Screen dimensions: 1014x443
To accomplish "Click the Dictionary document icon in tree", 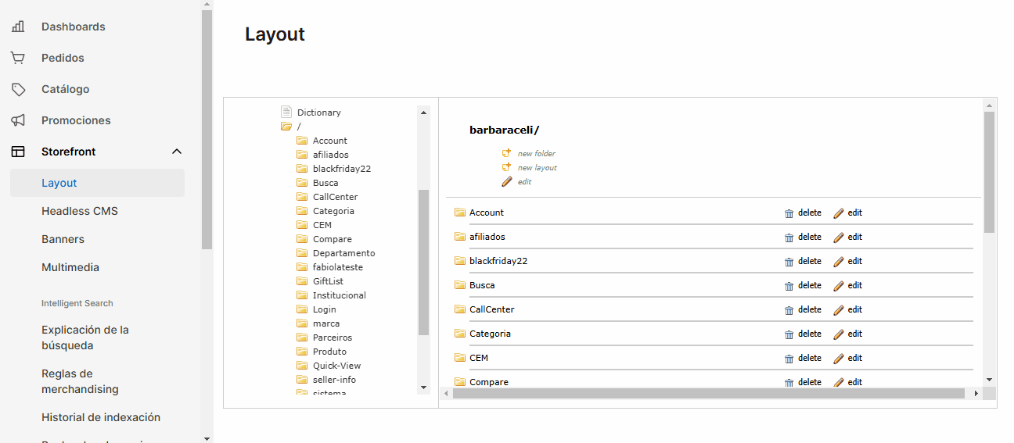I will coord(286,112).
